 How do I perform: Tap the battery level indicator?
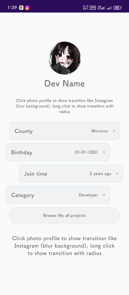[117, 8]
